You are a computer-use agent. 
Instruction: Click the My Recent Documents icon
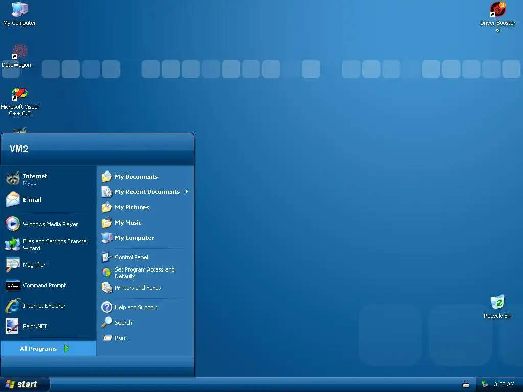[107, 192]
